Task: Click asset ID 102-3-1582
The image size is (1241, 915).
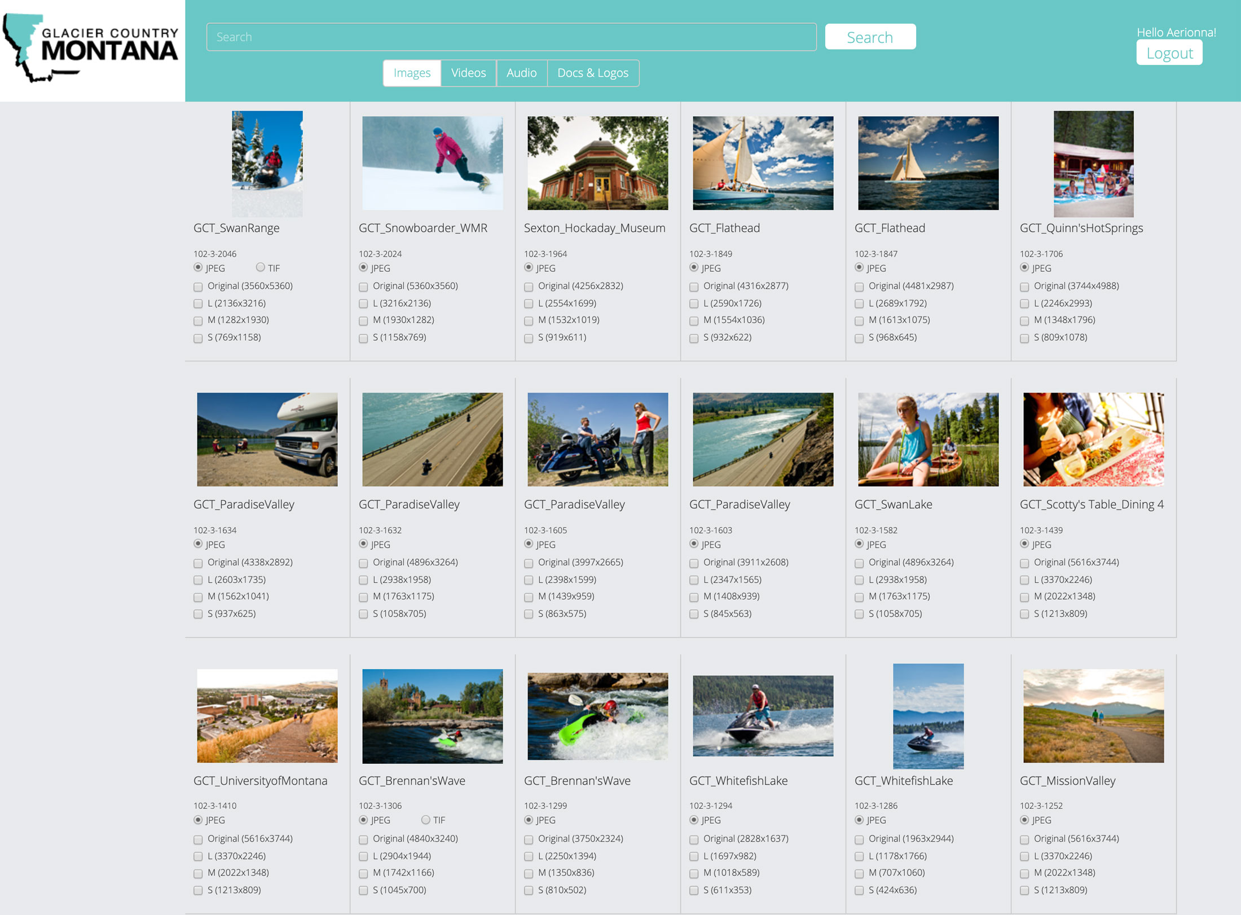Action: (876, 530)
